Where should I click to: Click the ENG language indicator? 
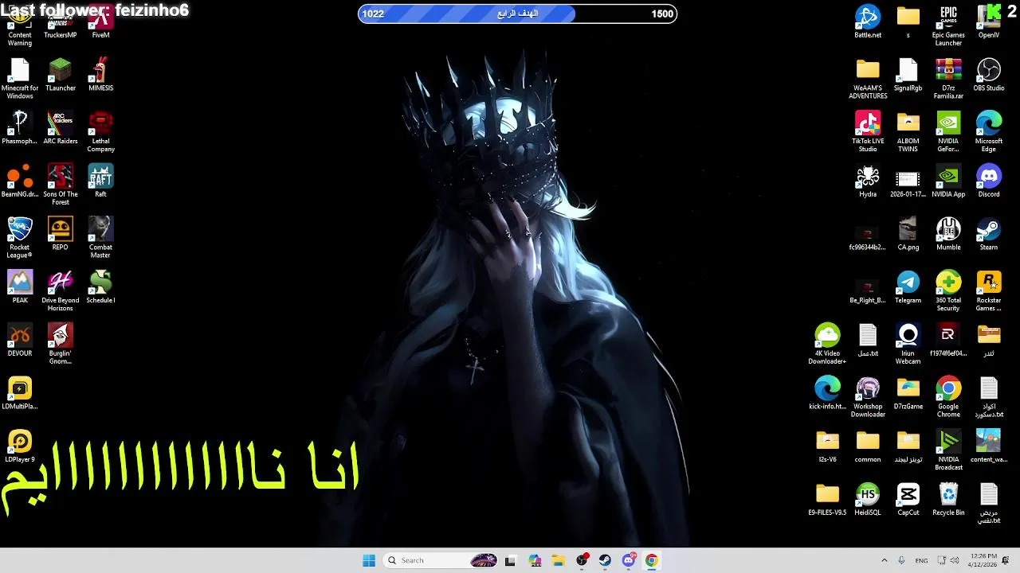click(x=921, y=560)
